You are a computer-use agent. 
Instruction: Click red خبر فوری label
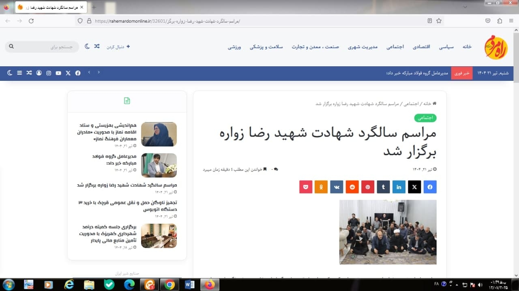pyautogui.click(x=462, y=73)
